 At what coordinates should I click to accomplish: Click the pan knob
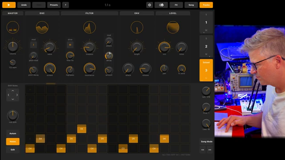(x=164, y=68)
